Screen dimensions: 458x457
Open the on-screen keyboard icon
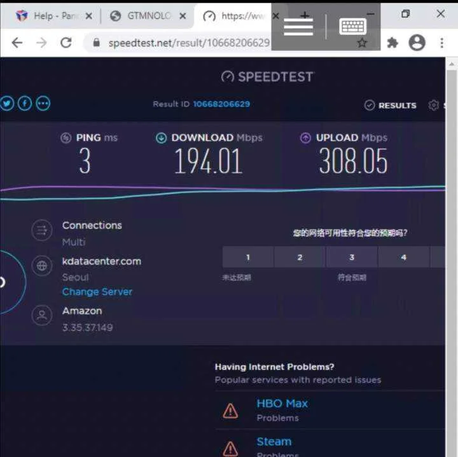click(352, 27)
